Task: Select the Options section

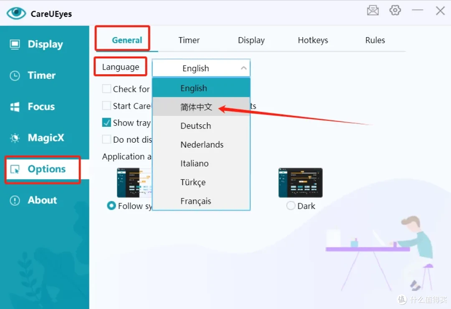Action: click(x=45, y=169)
